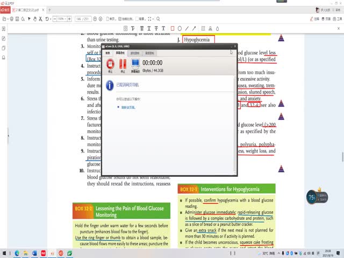The image size is (344, 258).
Task: Click the zoom in plus button
Action: (x=70, y=19)
